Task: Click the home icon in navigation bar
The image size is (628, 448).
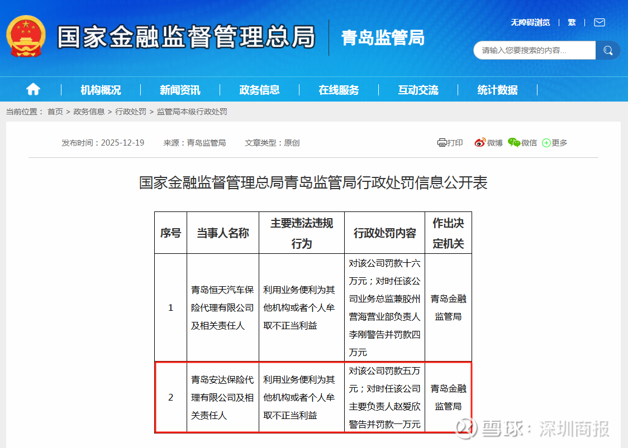Action: [x=33, y=89]
